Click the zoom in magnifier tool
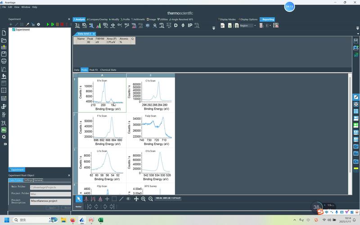The width and height of the screenshot is (360, 225). tap(143, 199)
